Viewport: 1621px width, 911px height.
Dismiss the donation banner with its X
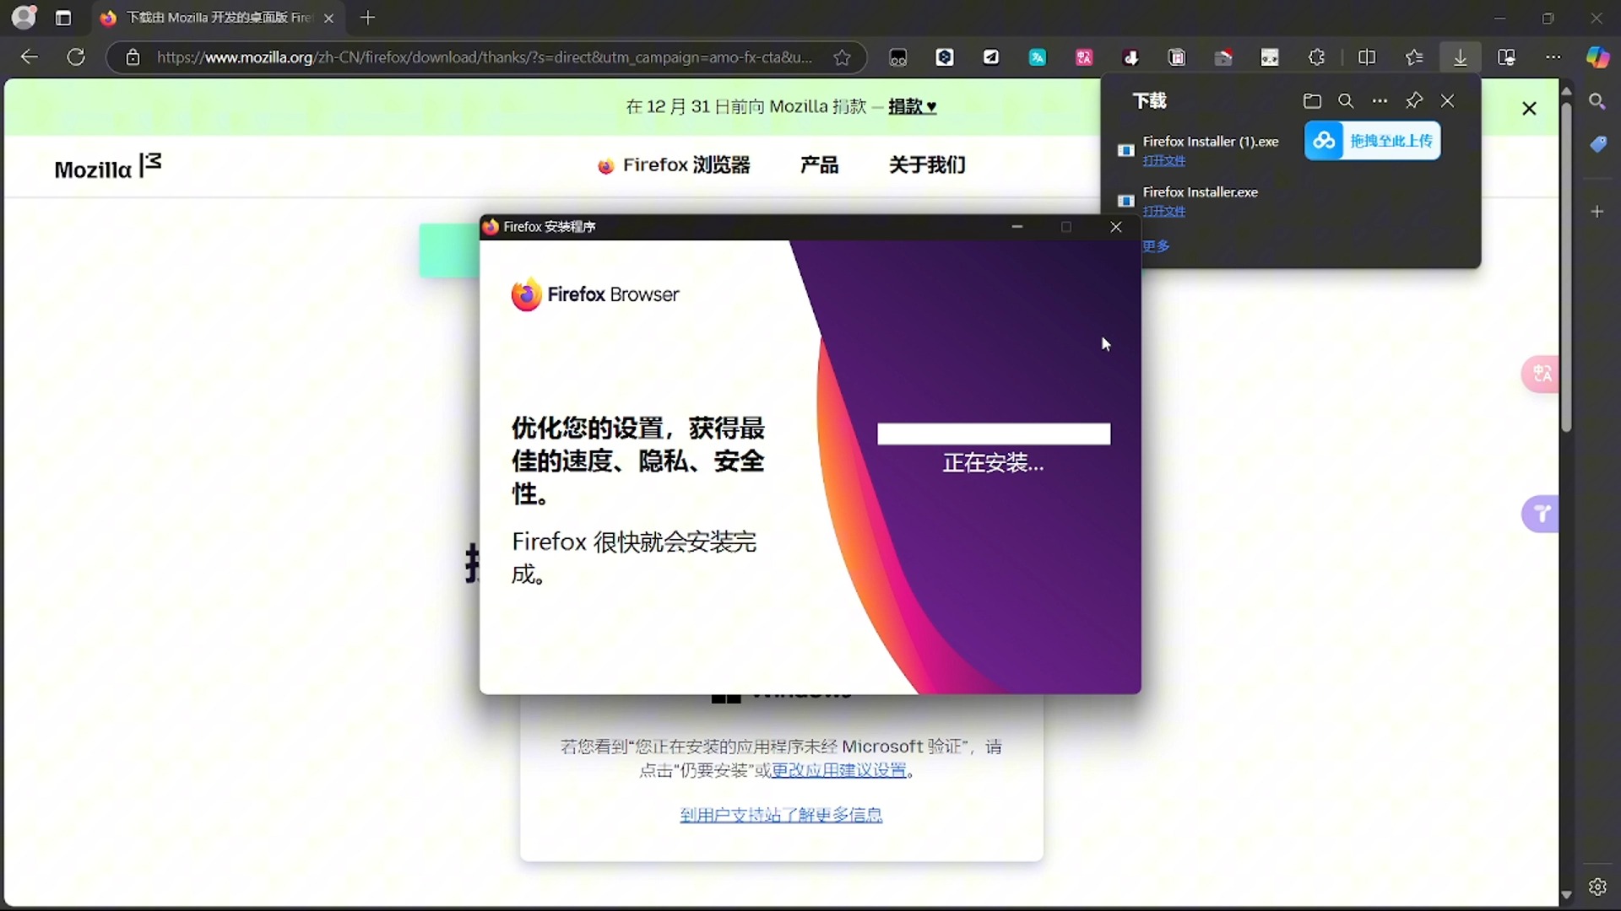click(1529, 108)
